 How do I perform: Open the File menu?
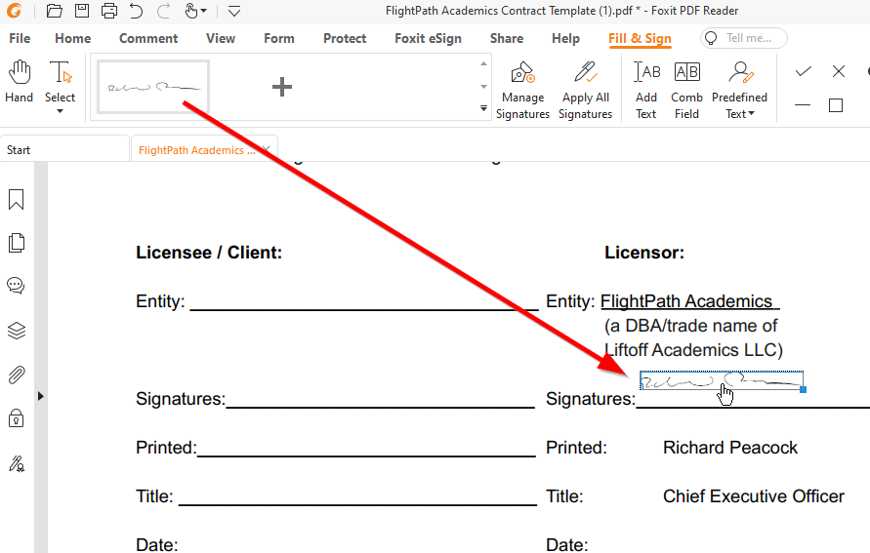coord(20,38)
